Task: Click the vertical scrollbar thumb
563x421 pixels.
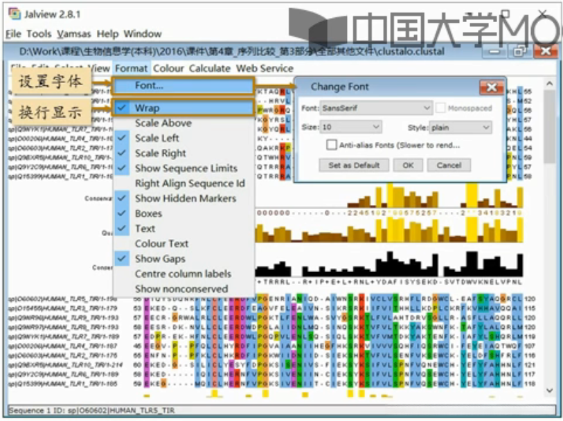Action: tap(549, 126)
